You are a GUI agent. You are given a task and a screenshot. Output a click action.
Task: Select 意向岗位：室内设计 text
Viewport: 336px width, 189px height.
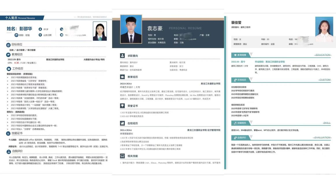pos(129,63)
